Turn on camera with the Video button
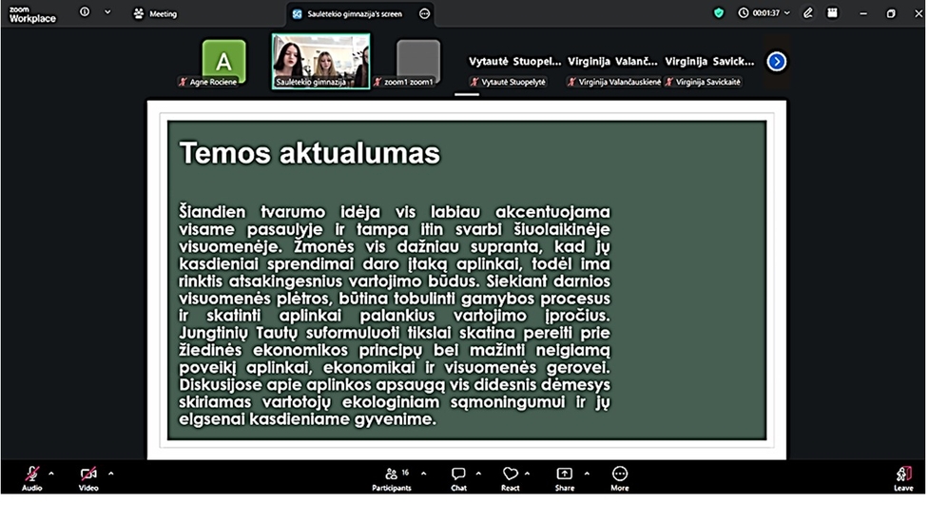The height and width of the screenshot is (523, 929). pyautogui.click(x=87, y=475)
